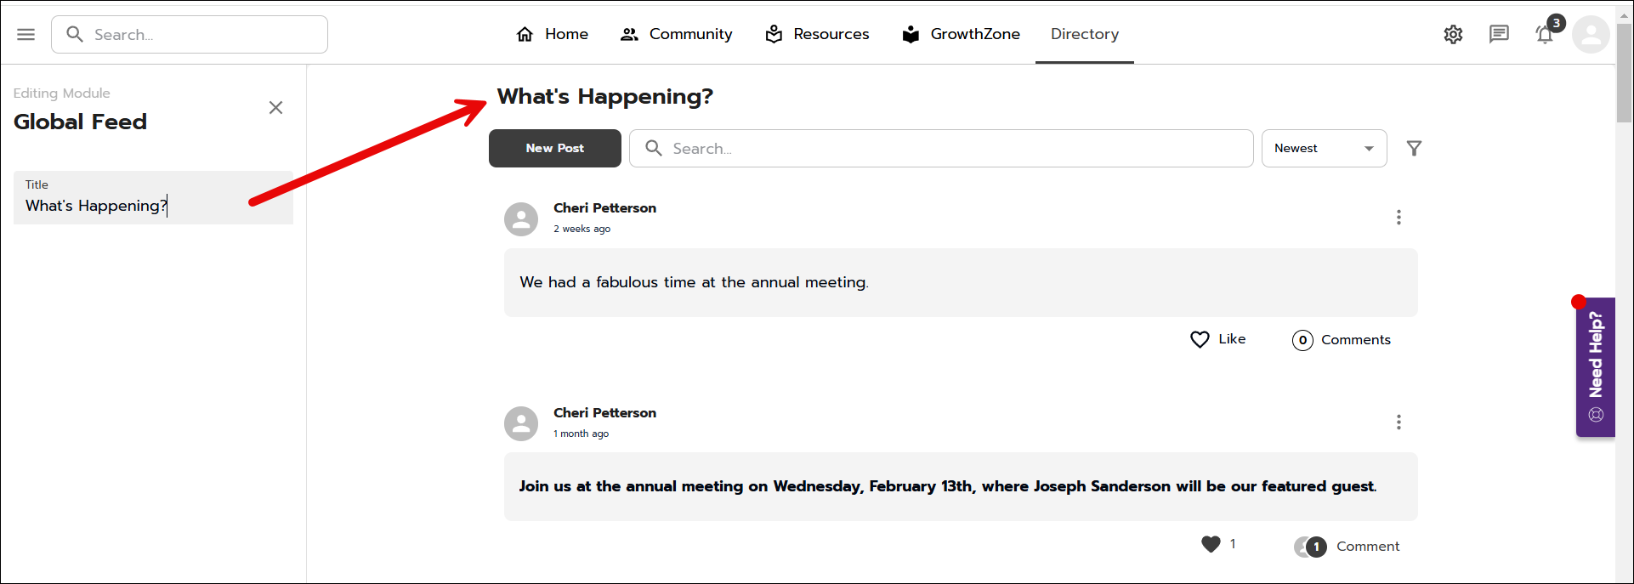Open the hamburger menu icon
Image resolution: width=1634 pixels, height=584 pixels.
click(26, 34)
